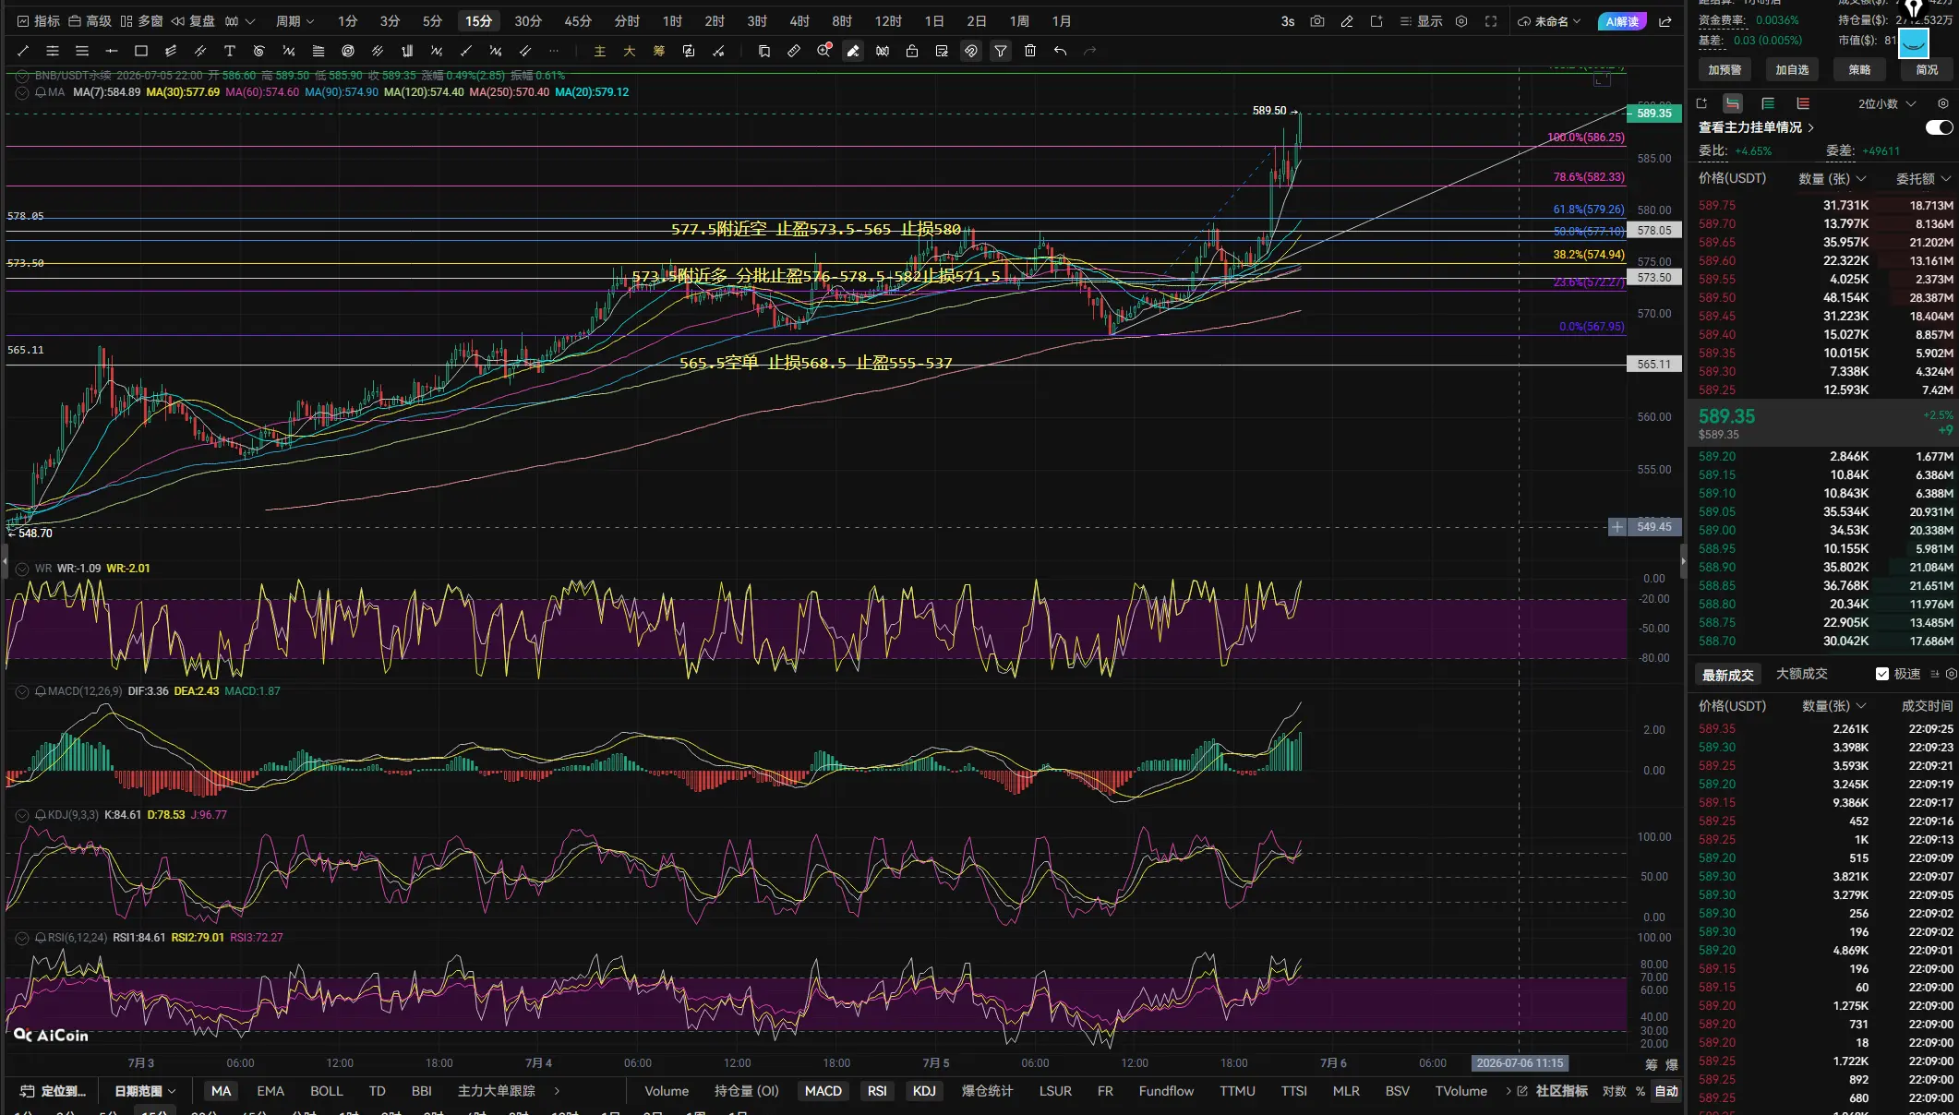
Task: Collapse the MA indicator legend circle
Action: (22, 92)
